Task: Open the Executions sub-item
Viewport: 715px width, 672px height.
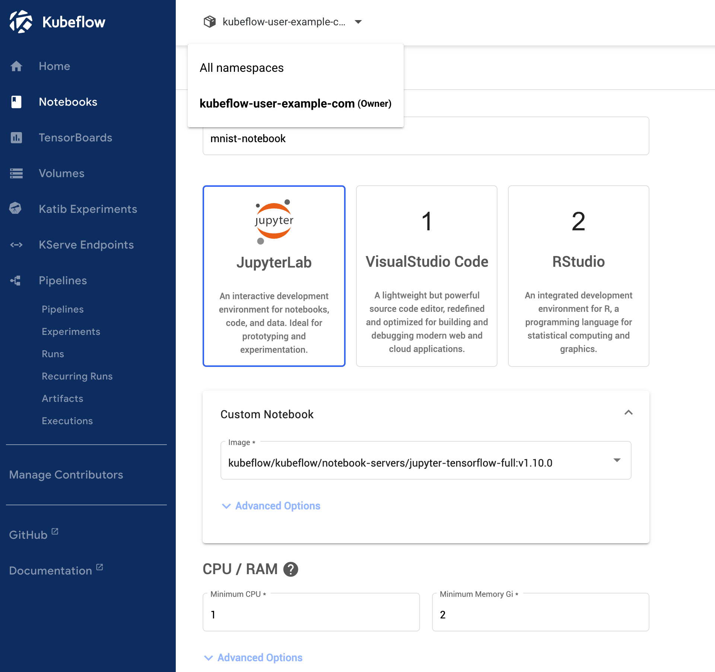Action: (67, 421)
